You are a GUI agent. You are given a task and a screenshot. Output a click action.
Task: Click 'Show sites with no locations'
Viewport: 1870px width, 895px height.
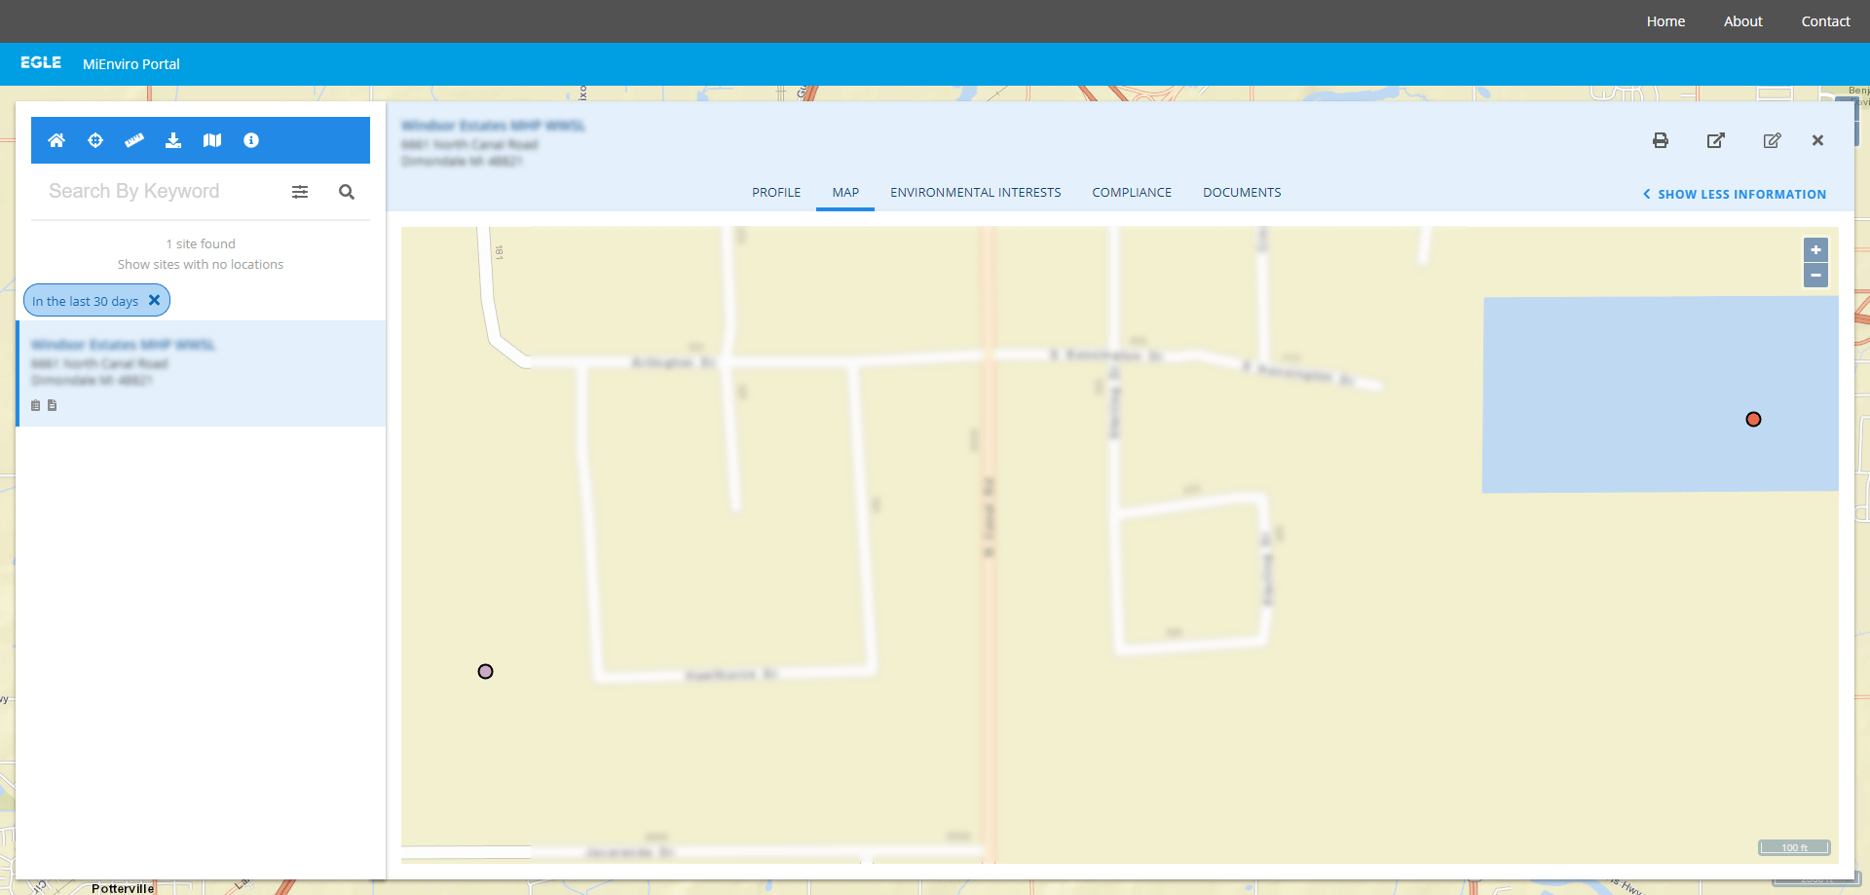point(201,264)
